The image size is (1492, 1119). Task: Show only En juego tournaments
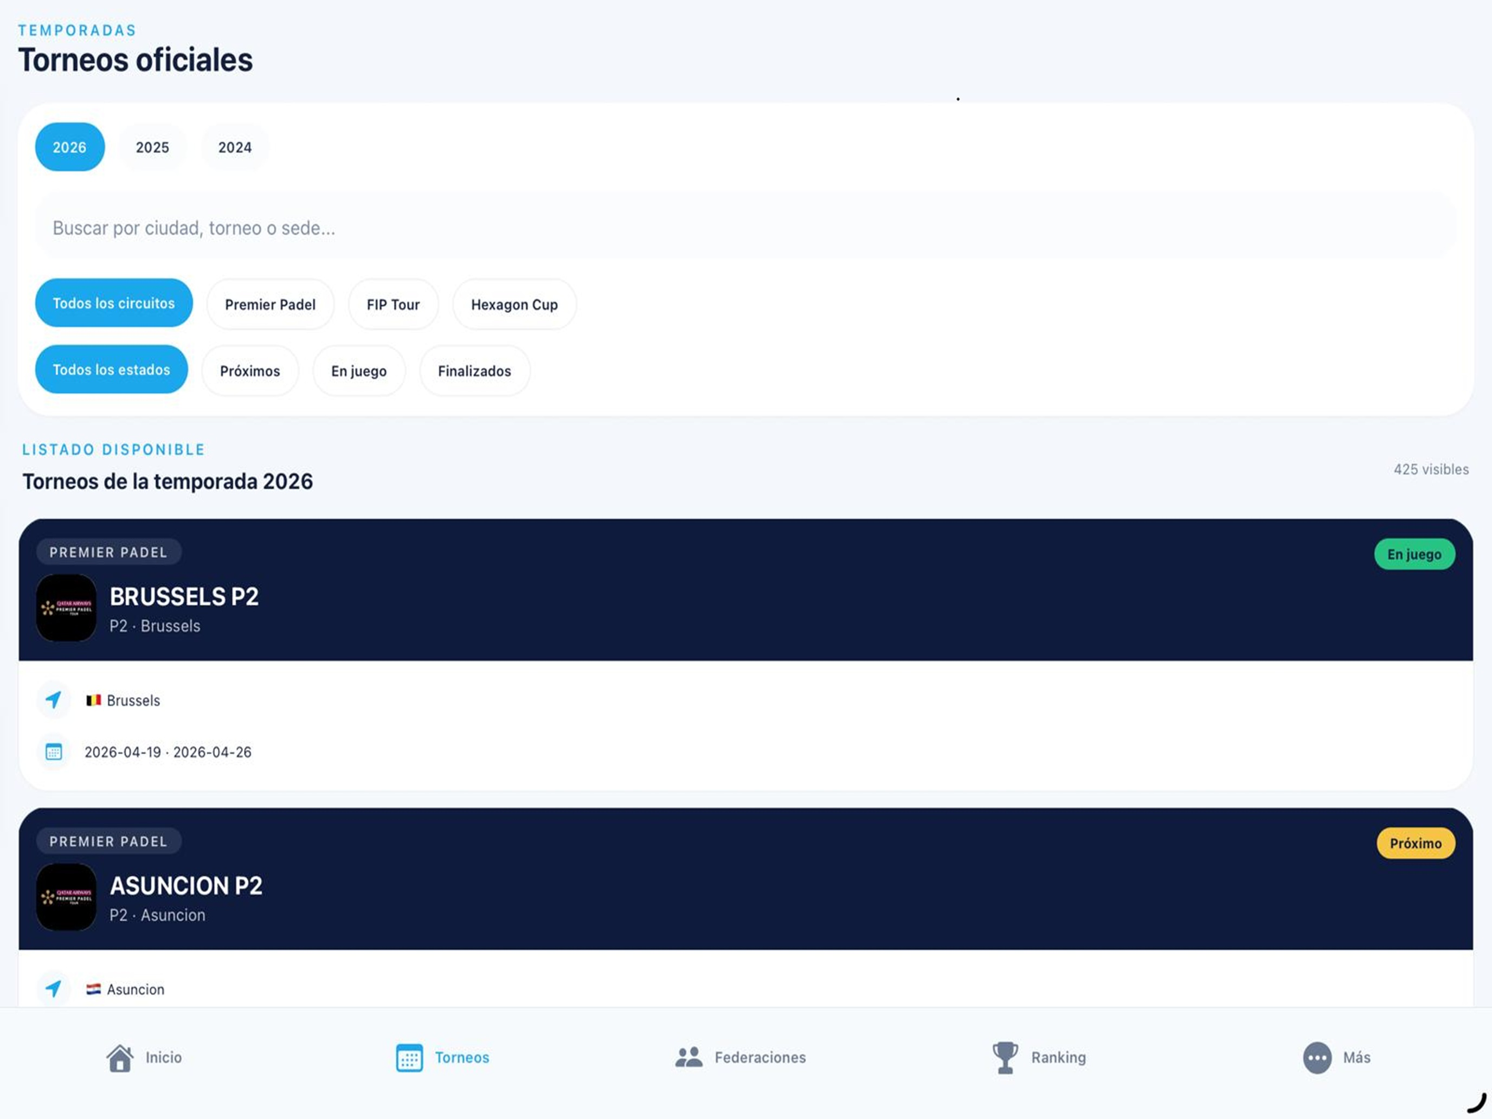click(x=359, y=371)
